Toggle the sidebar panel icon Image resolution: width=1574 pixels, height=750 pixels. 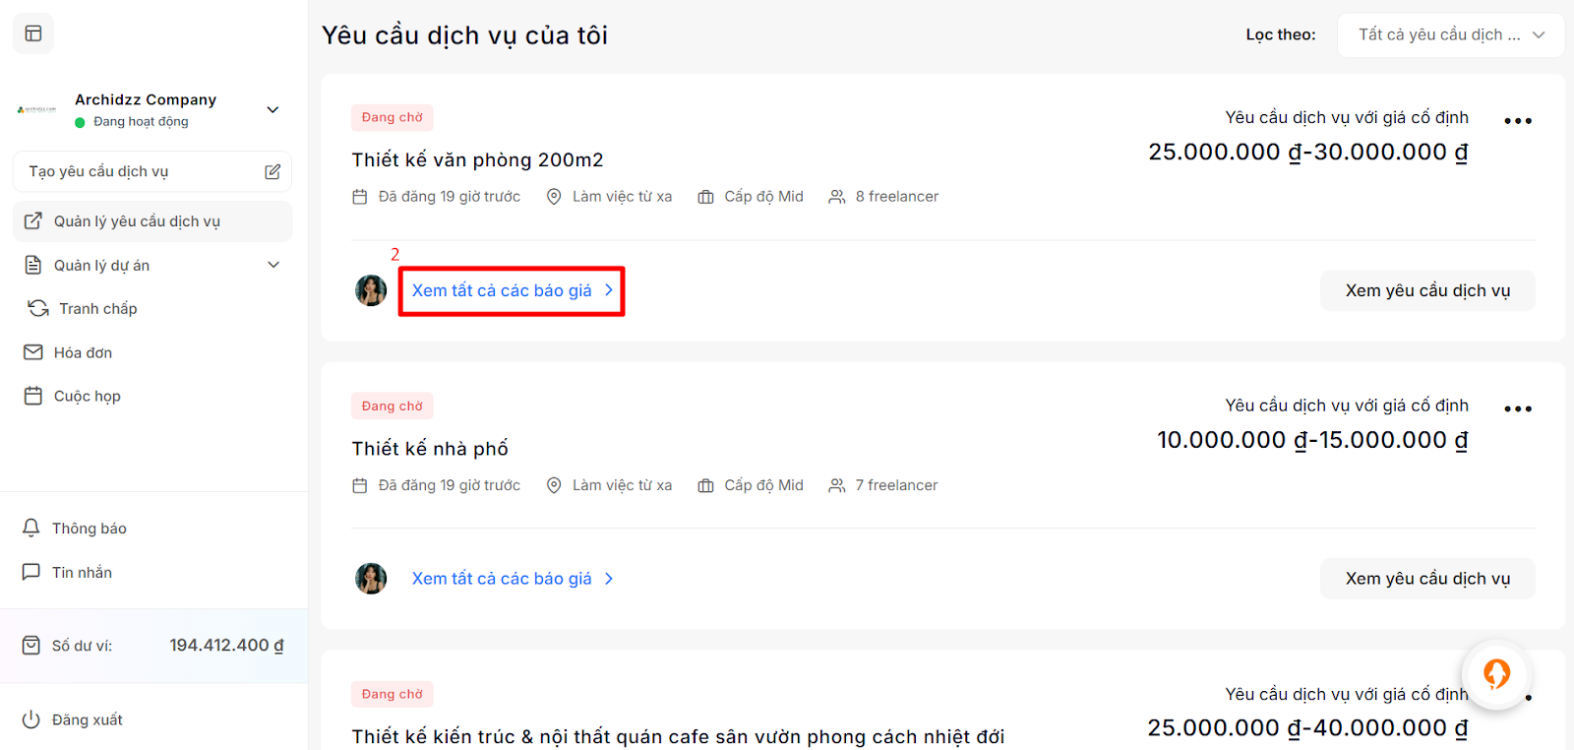[33, 33]
